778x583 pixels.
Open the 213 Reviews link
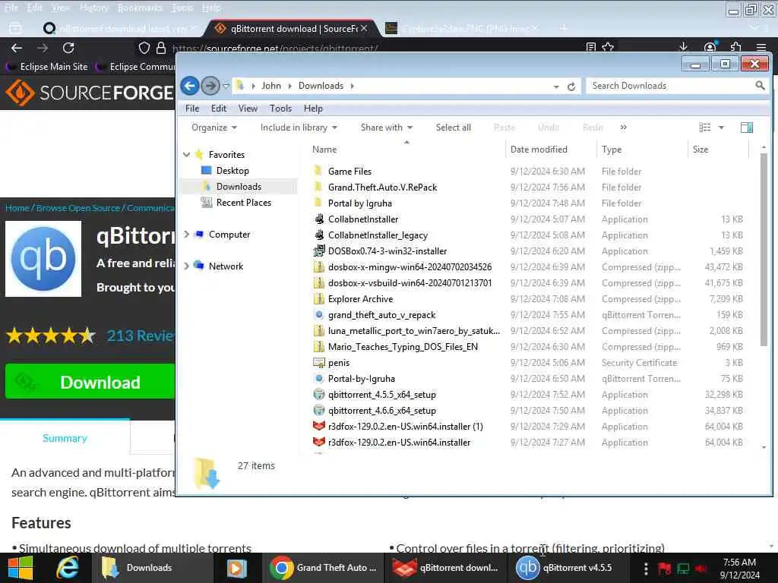[141, 336]
